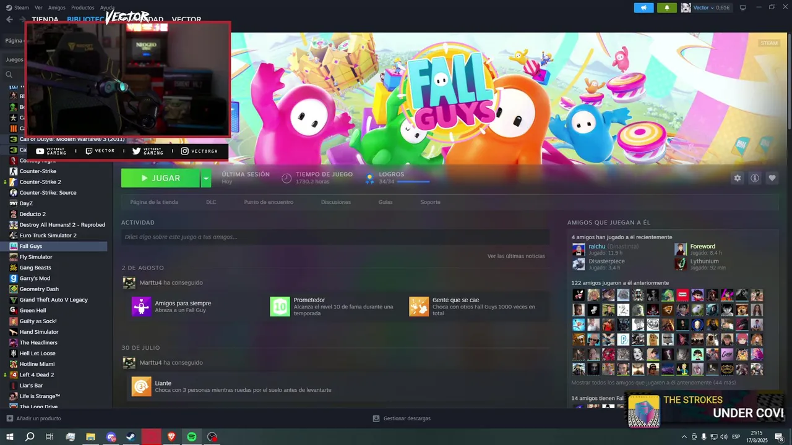Open File Explorer from the taskbar
Screen dimensions: 792x445
point(90,437)
